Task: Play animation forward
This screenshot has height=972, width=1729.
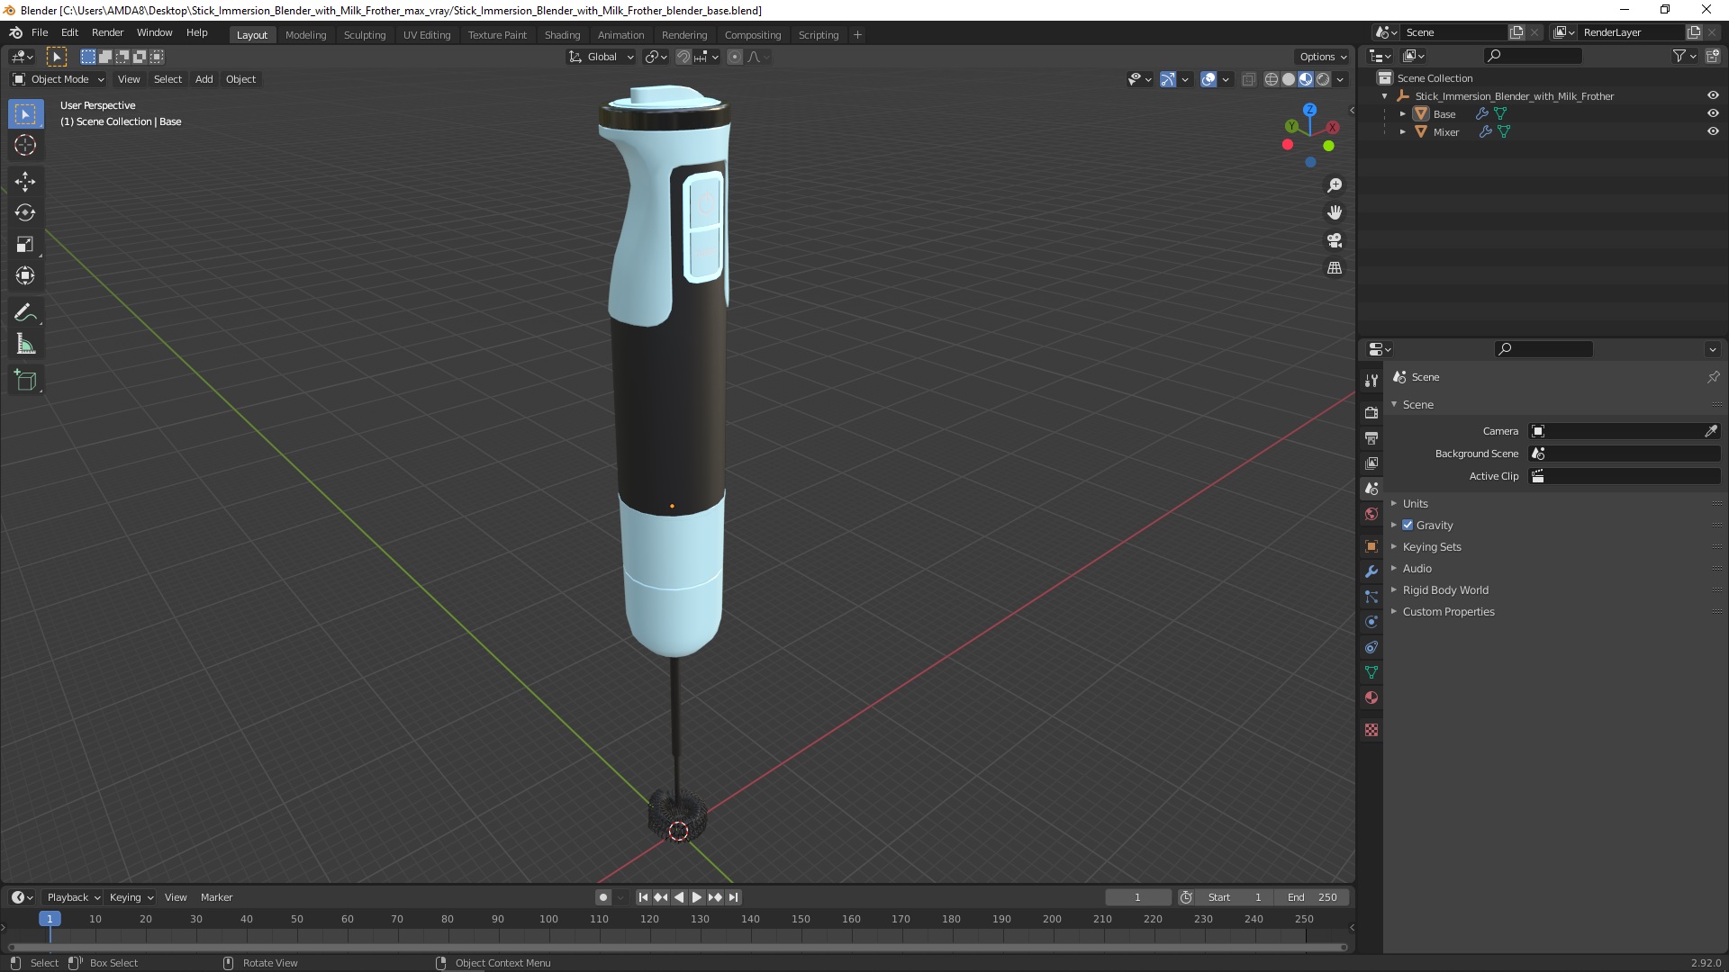Action: pos(697,897)
